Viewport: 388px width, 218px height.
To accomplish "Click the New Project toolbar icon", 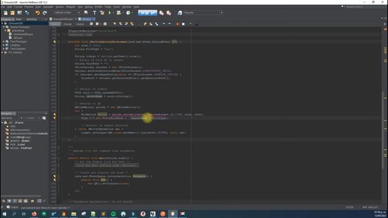I will click(x=12, y=13).
